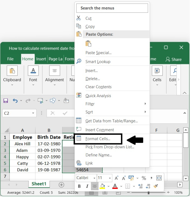Click the Cut scissors icon

coord(78,18)
